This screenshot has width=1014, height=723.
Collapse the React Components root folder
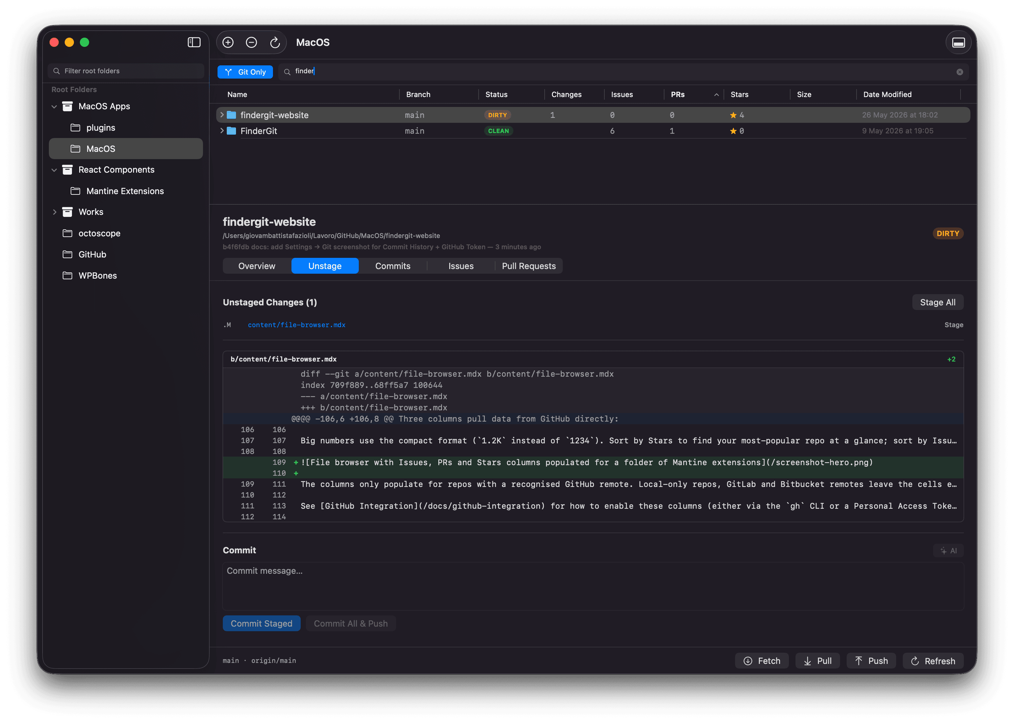tap(54, 170)
